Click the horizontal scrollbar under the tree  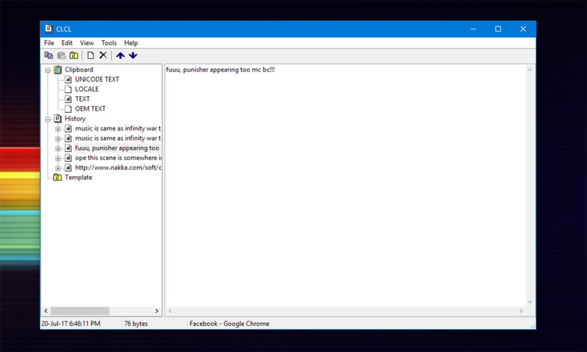[x=80, y=311]
